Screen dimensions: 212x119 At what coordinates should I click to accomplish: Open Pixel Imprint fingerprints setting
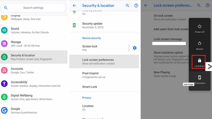coord(104,75)
